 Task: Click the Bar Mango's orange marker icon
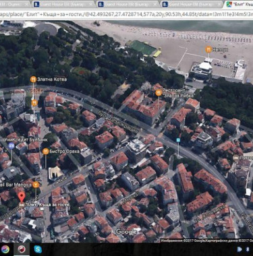(x=36, y=185)
